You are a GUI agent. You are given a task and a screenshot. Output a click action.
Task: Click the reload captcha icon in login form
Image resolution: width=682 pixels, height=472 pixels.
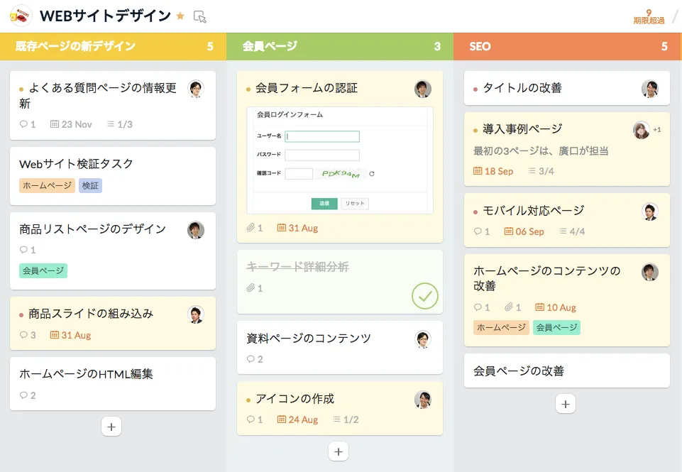[x=372, y=173]
